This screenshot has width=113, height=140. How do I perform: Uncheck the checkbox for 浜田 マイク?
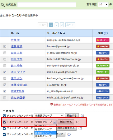tap(5, 72)
